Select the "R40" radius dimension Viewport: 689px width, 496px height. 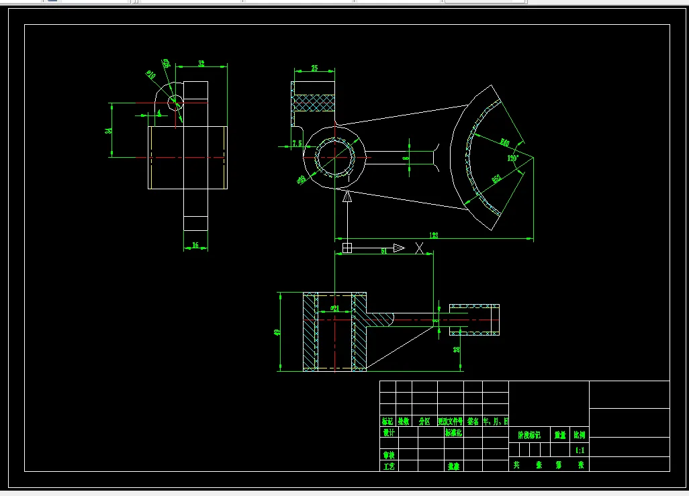pyautogui.click(x=504, y=142)
